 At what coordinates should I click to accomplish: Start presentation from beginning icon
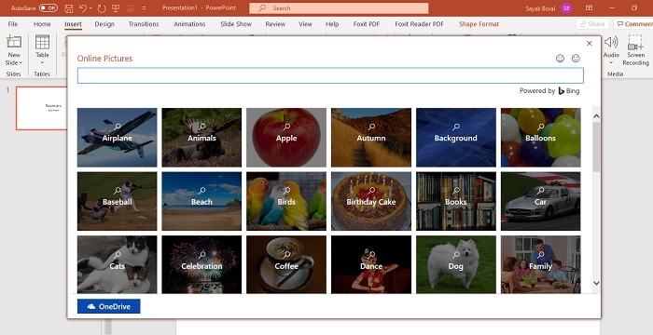point(116,7)
